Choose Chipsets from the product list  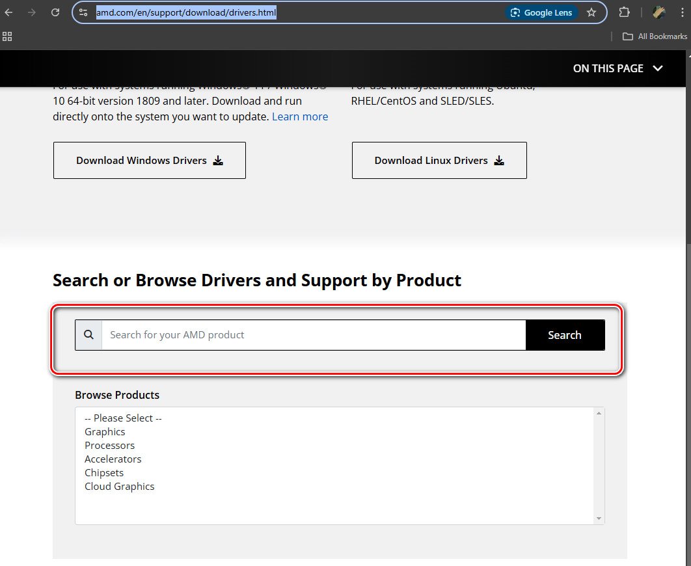tap(104, 473)
